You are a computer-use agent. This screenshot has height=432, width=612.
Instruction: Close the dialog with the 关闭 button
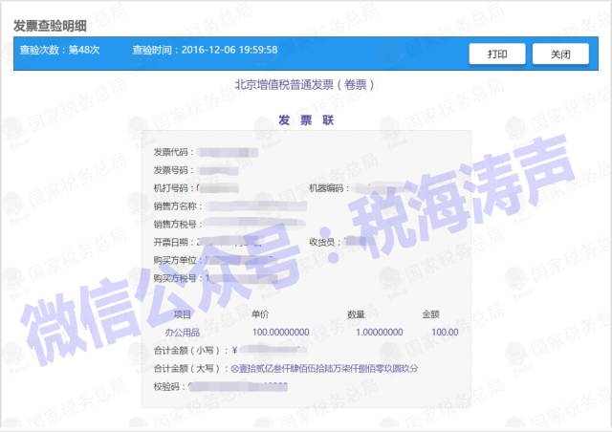[560, 54]
